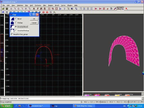
Task: Select the Inverted Bevel radio button
Action: tap(16, 27)
